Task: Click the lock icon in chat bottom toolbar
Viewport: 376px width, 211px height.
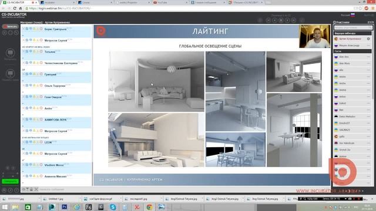Action: point(31,189)
